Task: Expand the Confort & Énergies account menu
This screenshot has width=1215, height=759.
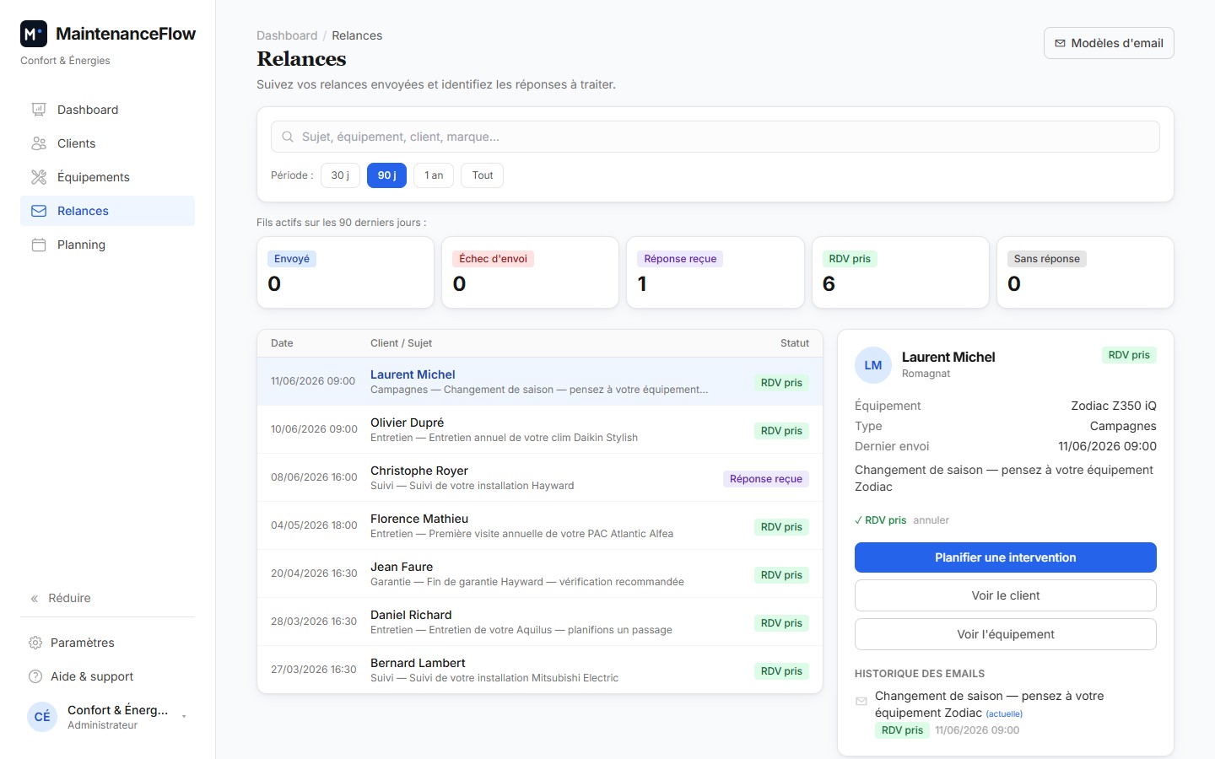Action: click(x=107, y=717)
